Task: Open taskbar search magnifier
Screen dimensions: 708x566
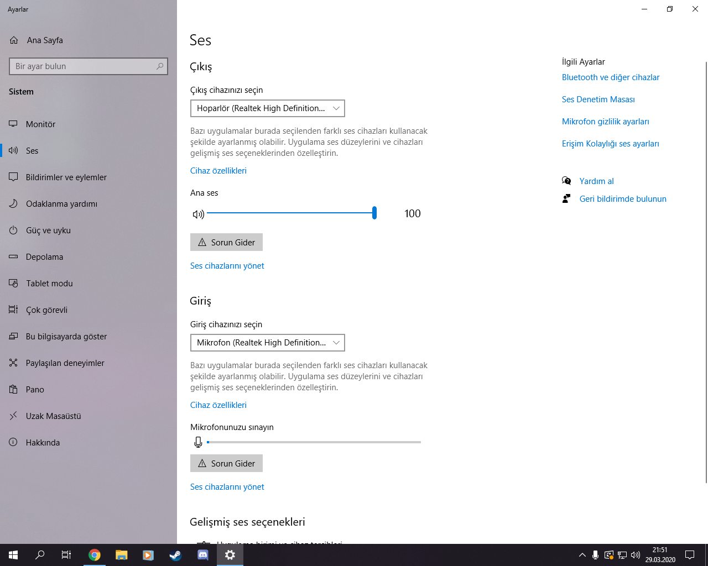Action: point(40,555)
